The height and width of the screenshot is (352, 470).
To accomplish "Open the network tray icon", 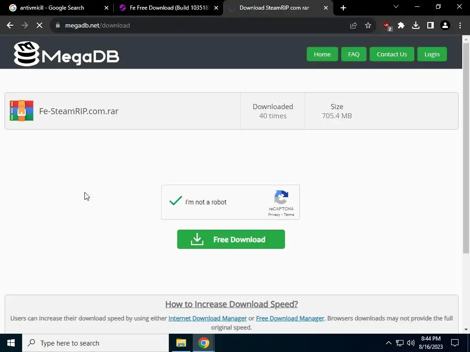I will (x=400, y=343).
